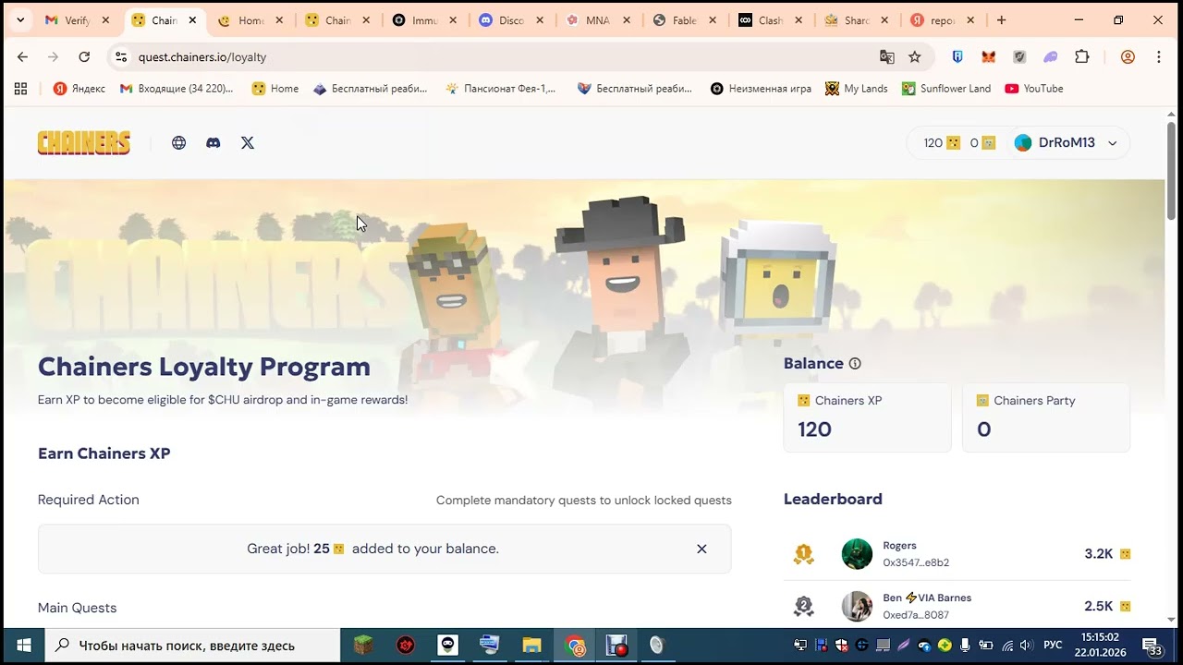The image size is (1183, 665).
Task: Click browser Forward arrow
Action: (x=53, y=57)
